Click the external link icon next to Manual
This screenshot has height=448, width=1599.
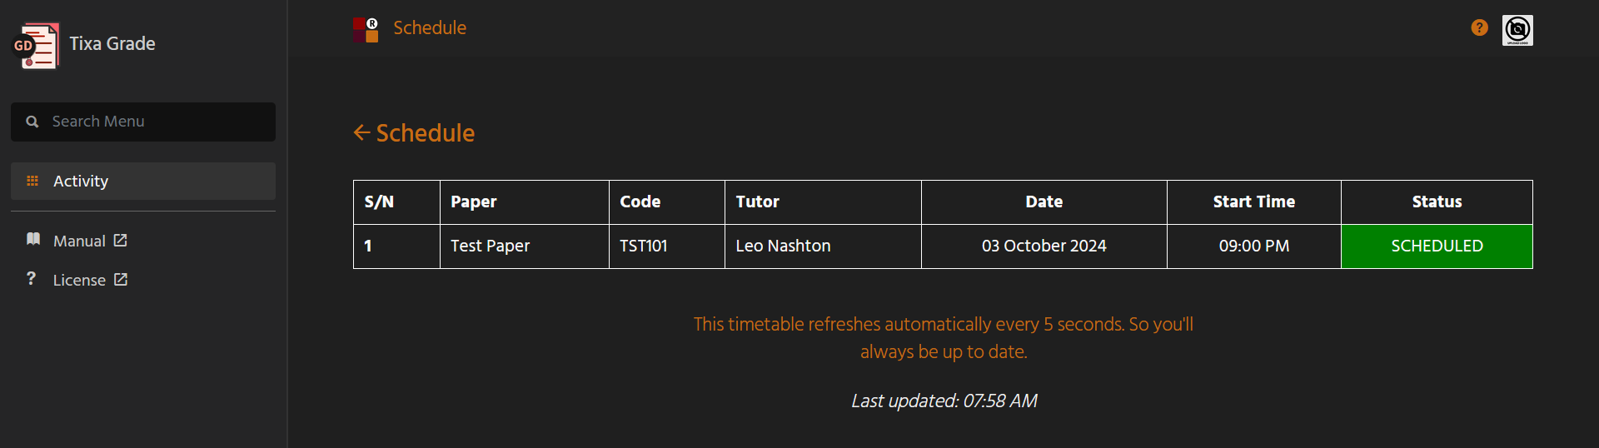[x=121, y=240]
